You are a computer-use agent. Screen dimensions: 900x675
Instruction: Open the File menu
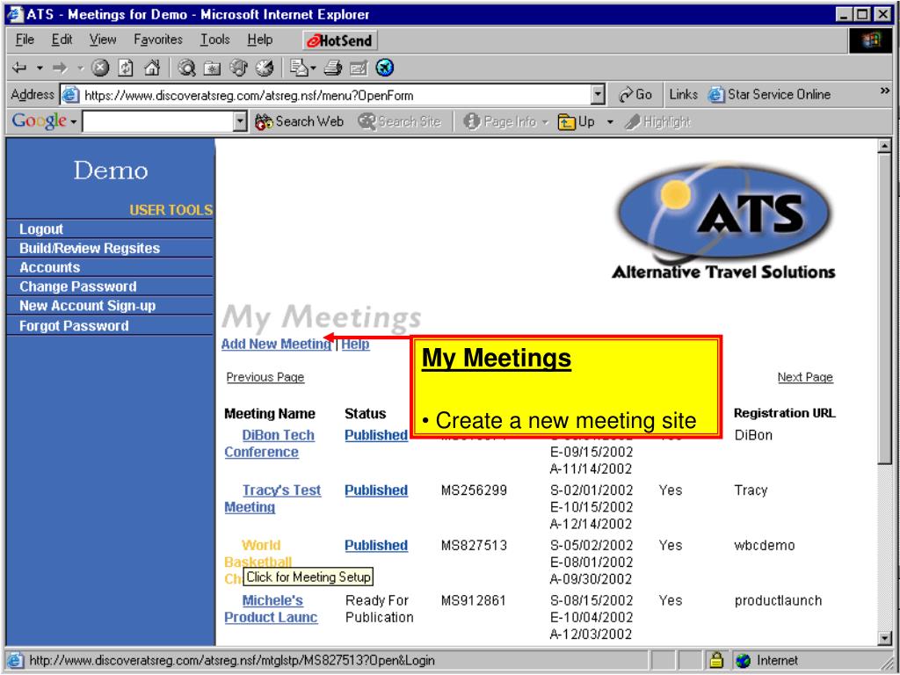25,40
